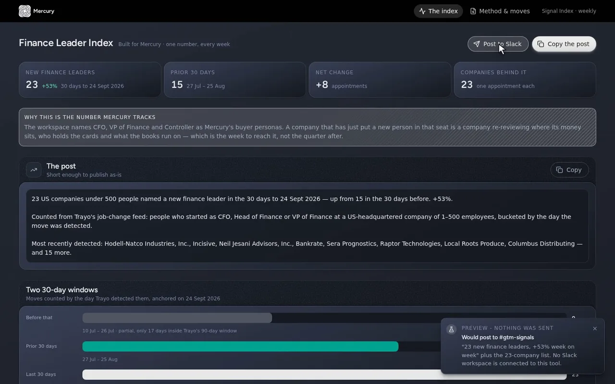
Task: Click the "The post" section title
Action: [x=61, y=166]
